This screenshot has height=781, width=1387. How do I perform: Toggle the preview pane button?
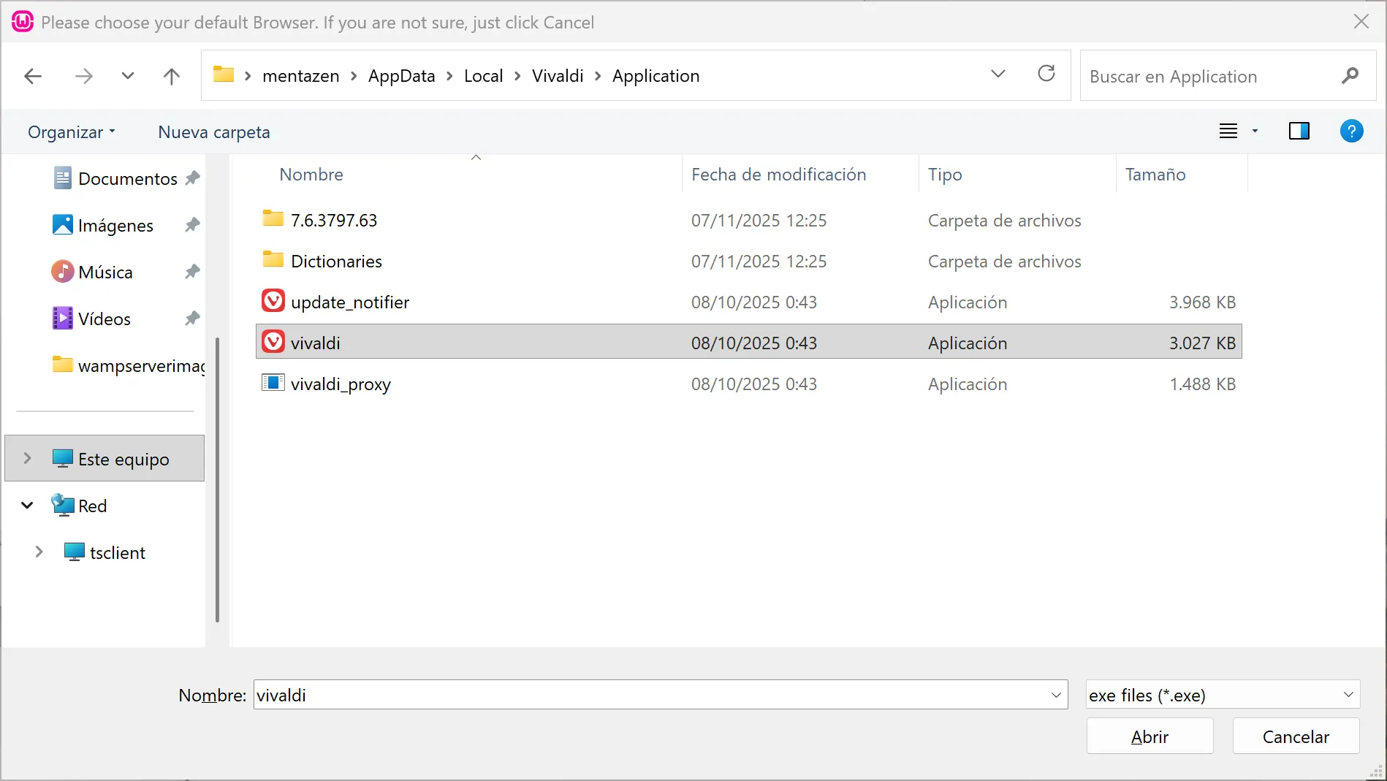1299,132
